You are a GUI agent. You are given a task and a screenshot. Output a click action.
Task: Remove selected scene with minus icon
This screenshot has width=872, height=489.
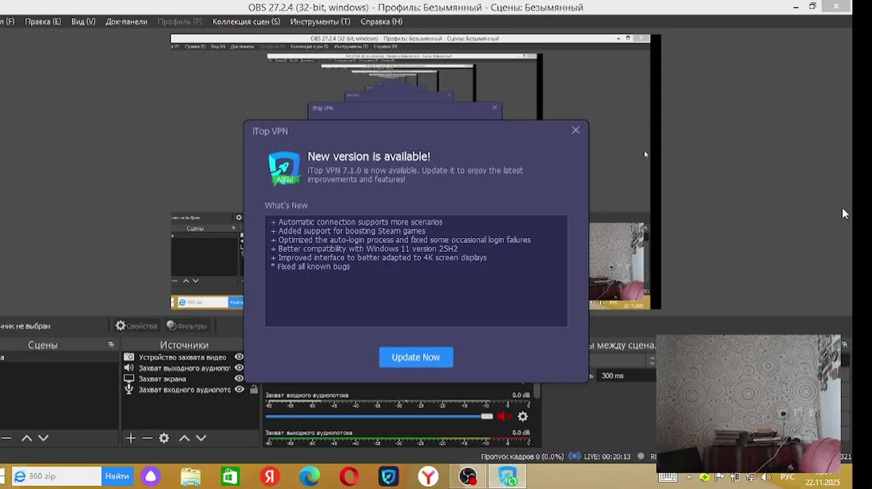coord(6,439)
